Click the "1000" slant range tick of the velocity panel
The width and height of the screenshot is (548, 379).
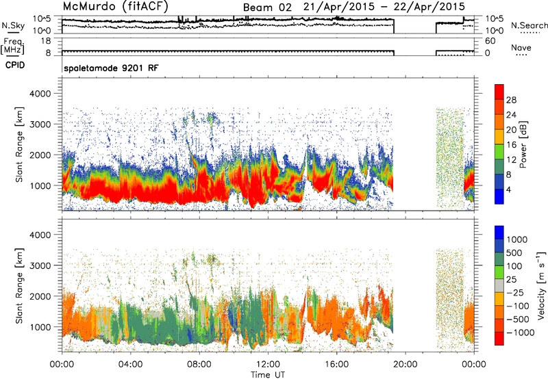click(40, 326)
